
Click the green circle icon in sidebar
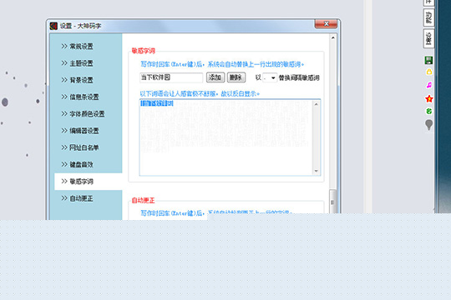click(428, 111)
